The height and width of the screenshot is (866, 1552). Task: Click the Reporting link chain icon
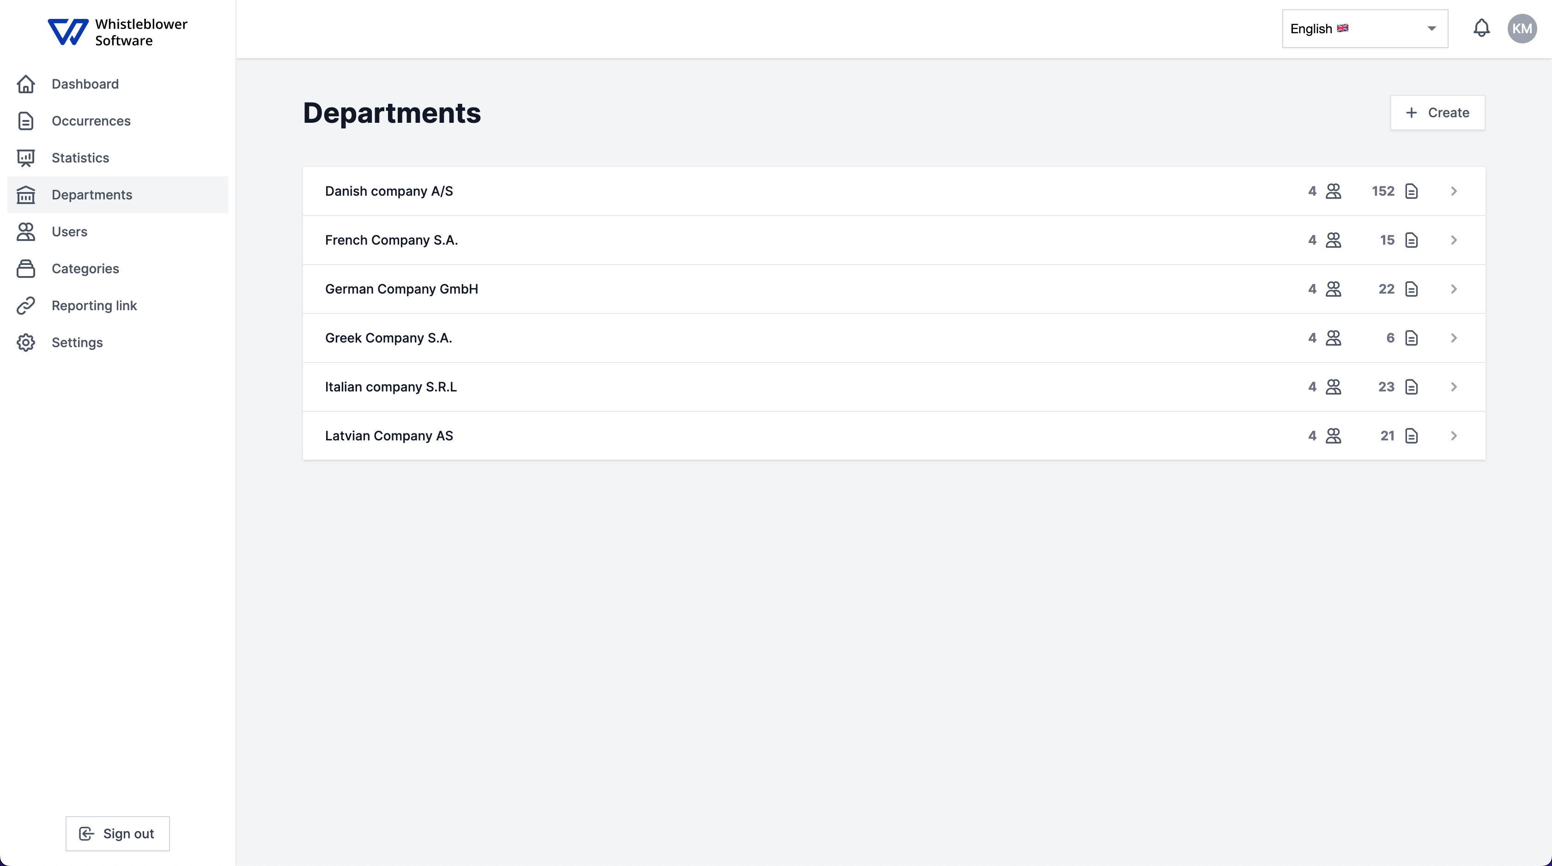pyautogui.click(x=26, y=306)
